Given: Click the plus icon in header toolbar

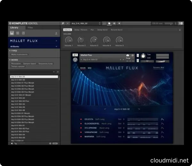Looking at the screenshot, I should [119, 23].
